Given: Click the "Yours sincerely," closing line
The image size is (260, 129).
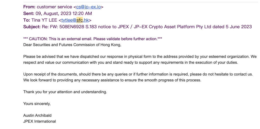Looking at the screenshot, I should tap(37, 103).
